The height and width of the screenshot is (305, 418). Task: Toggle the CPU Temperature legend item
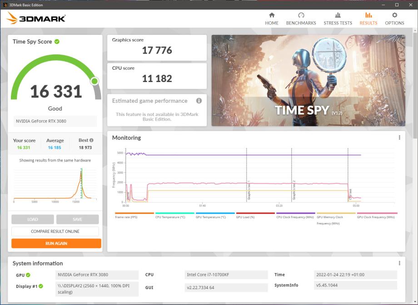(174, 215)
